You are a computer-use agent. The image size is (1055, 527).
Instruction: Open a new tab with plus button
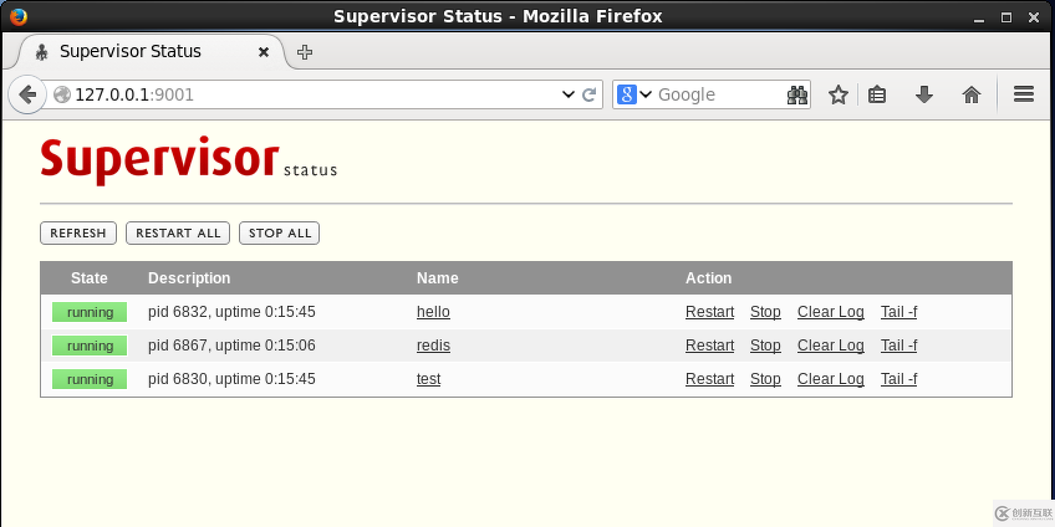(305, 52)
